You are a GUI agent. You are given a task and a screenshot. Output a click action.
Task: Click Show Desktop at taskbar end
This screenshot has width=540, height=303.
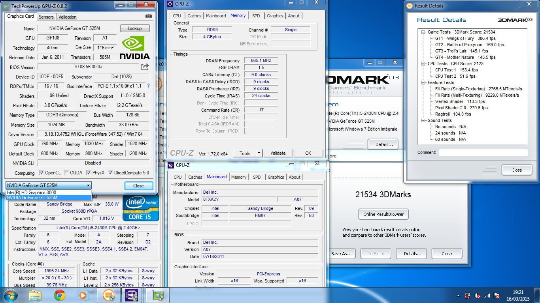[x=537, y=295]
